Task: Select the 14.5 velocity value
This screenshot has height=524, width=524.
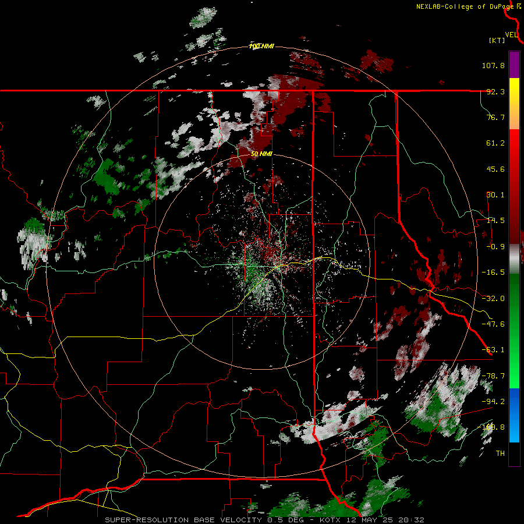Action: point(495,221)
